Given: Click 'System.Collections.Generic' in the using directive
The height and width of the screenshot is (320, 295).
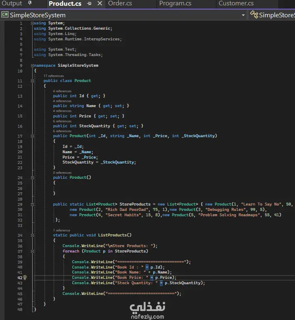Looking at the screenshot, I should coord(80,28).
